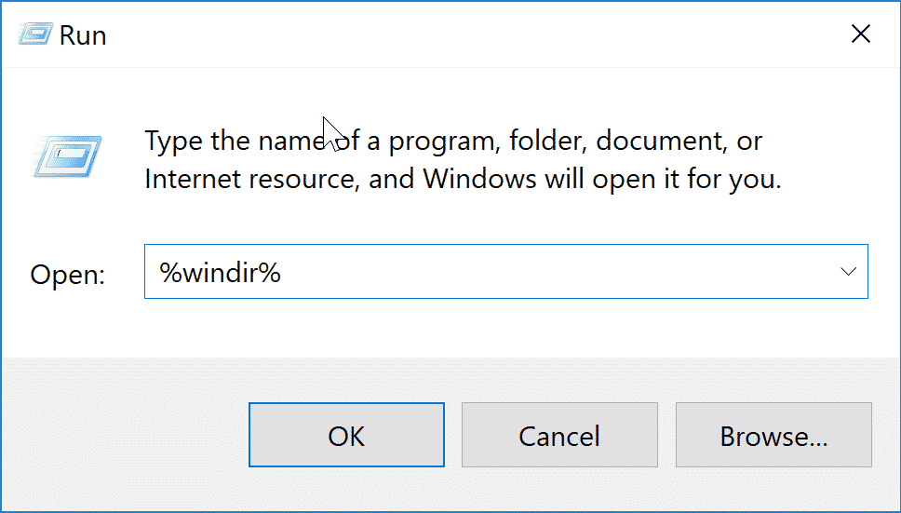Click the word "Windows" in the description
This screenshot has height=513, width=901.
pyautogui.click(x=479, y=179)
